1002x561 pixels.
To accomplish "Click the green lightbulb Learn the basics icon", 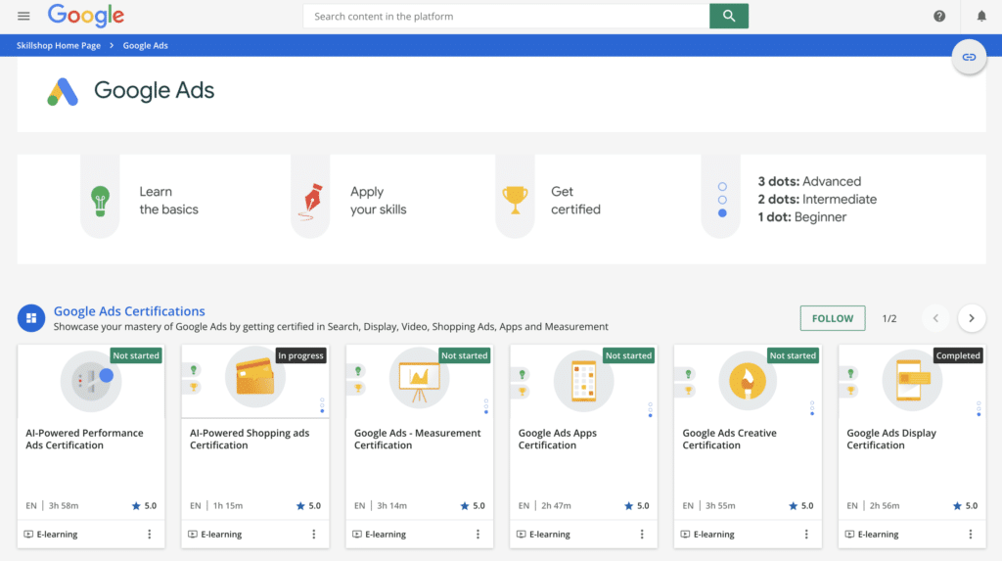I will point(100,201).
